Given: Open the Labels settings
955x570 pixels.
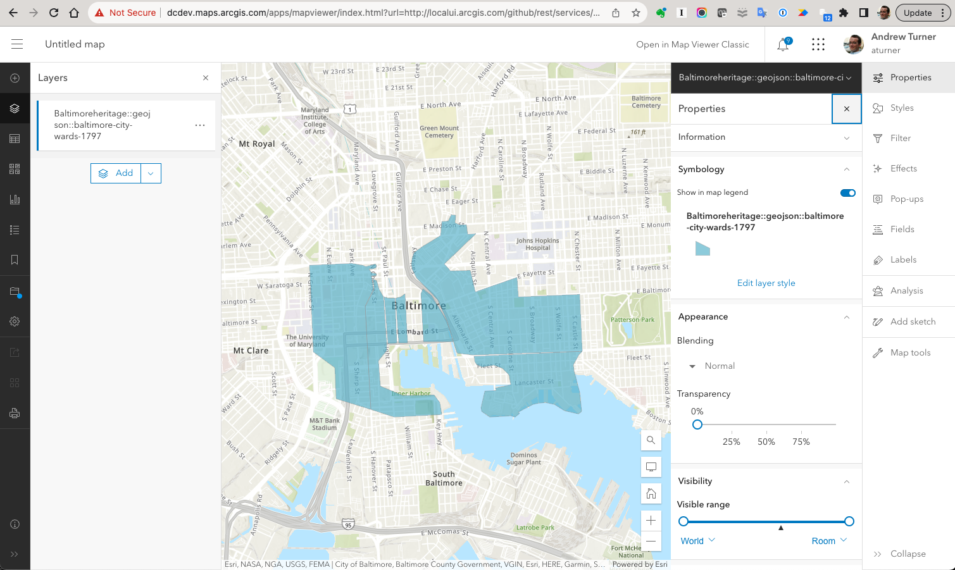Looking at the screenshot, I should pyautogui.click(x=902, y=259).
